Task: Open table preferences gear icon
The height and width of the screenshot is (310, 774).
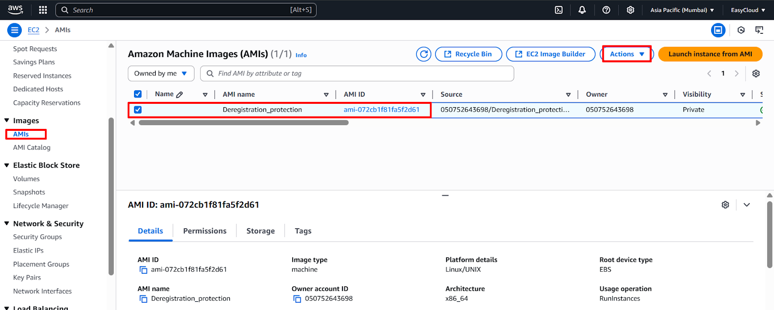Action: point(756,73)
